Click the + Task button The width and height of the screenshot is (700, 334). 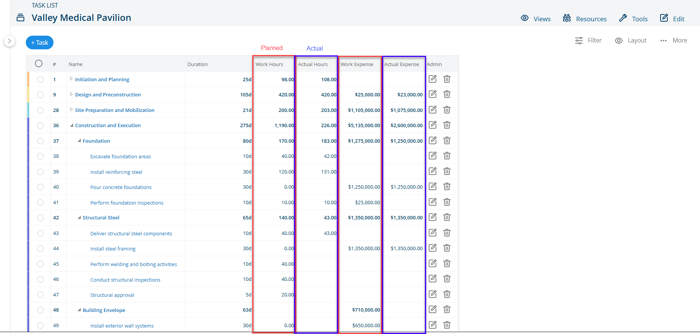[x=39, y=43]
